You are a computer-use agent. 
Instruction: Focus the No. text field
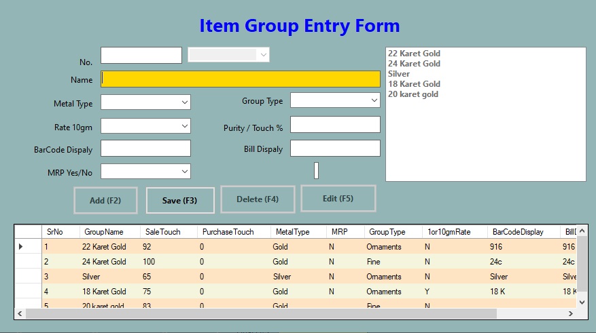click(x=141, y=55)
